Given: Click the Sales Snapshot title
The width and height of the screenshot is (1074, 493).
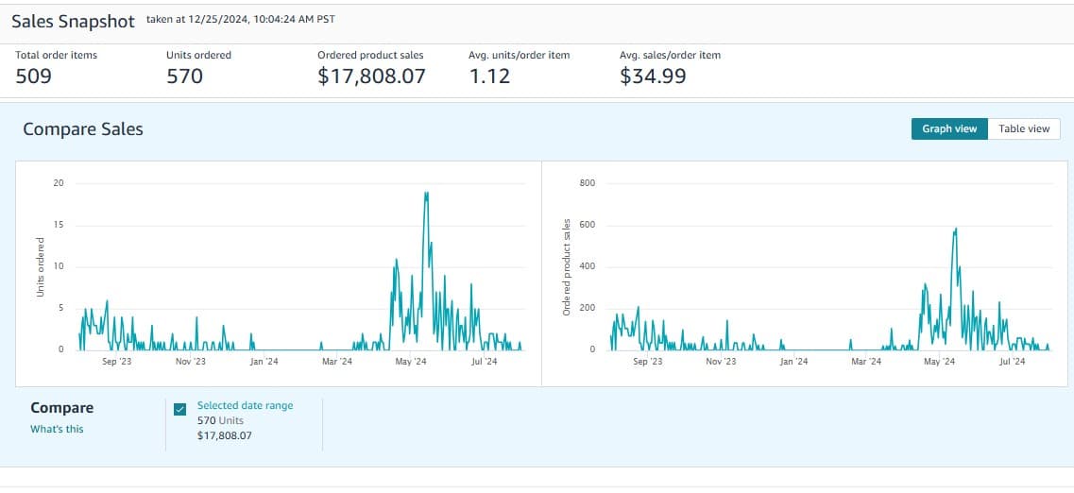Looking at the screenshot, I should point(73,22).
